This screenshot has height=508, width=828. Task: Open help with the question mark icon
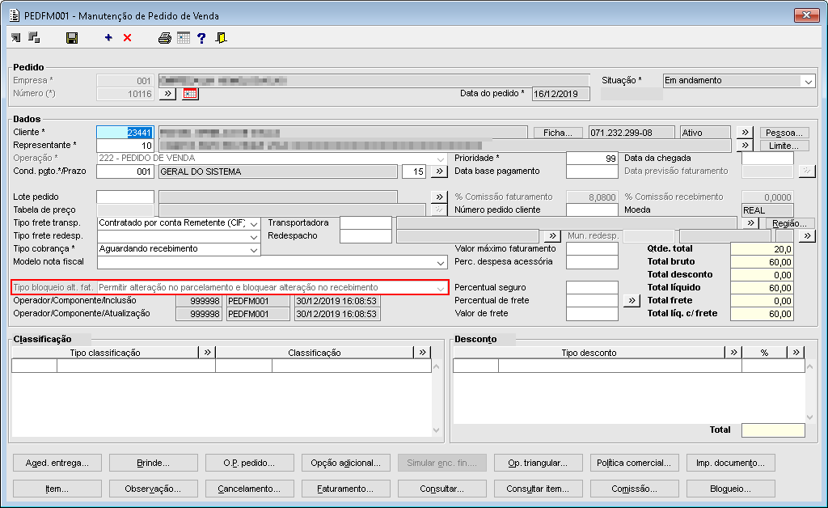[201, 38]
